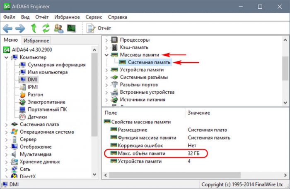The height and width of the screenshot is (189, 290).
Task: Click the Операционная система Windows flag icon
Action: 15,132
